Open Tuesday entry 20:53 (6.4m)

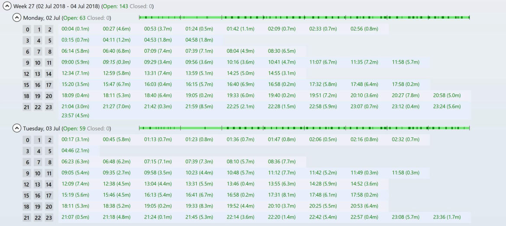point(364,207)
